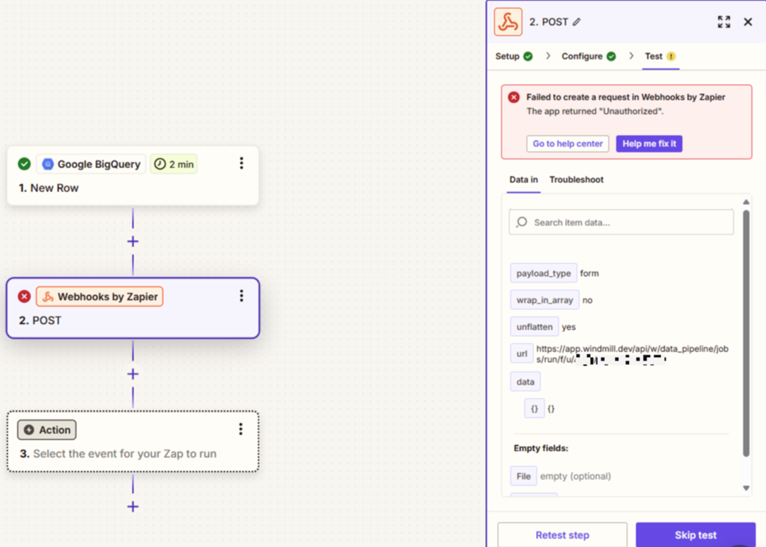Click the data field label

(x=525, y=382)
